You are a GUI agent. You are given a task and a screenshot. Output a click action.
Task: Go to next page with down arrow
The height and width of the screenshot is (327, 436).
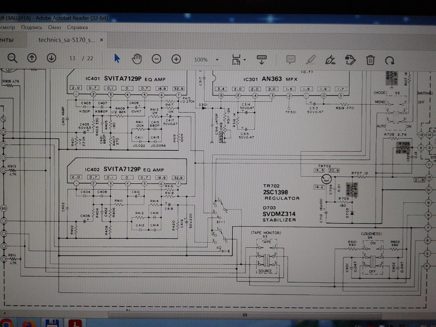tap(52, 58)
